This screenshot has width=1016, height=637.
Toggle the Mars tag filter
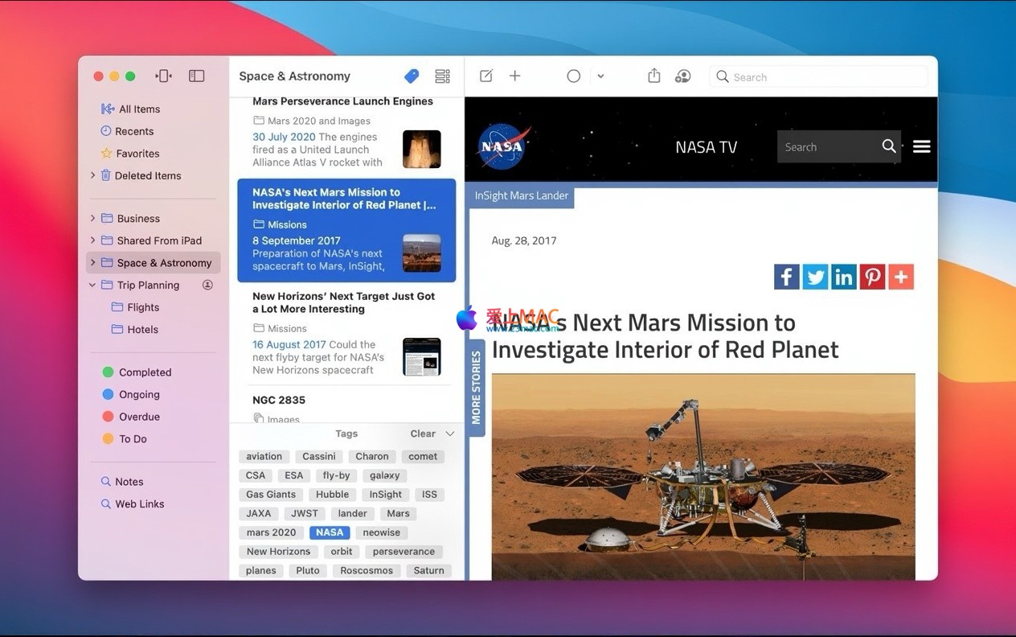[398, 513]
